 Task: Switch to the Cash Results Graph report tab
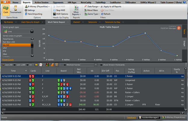[30, 22]
